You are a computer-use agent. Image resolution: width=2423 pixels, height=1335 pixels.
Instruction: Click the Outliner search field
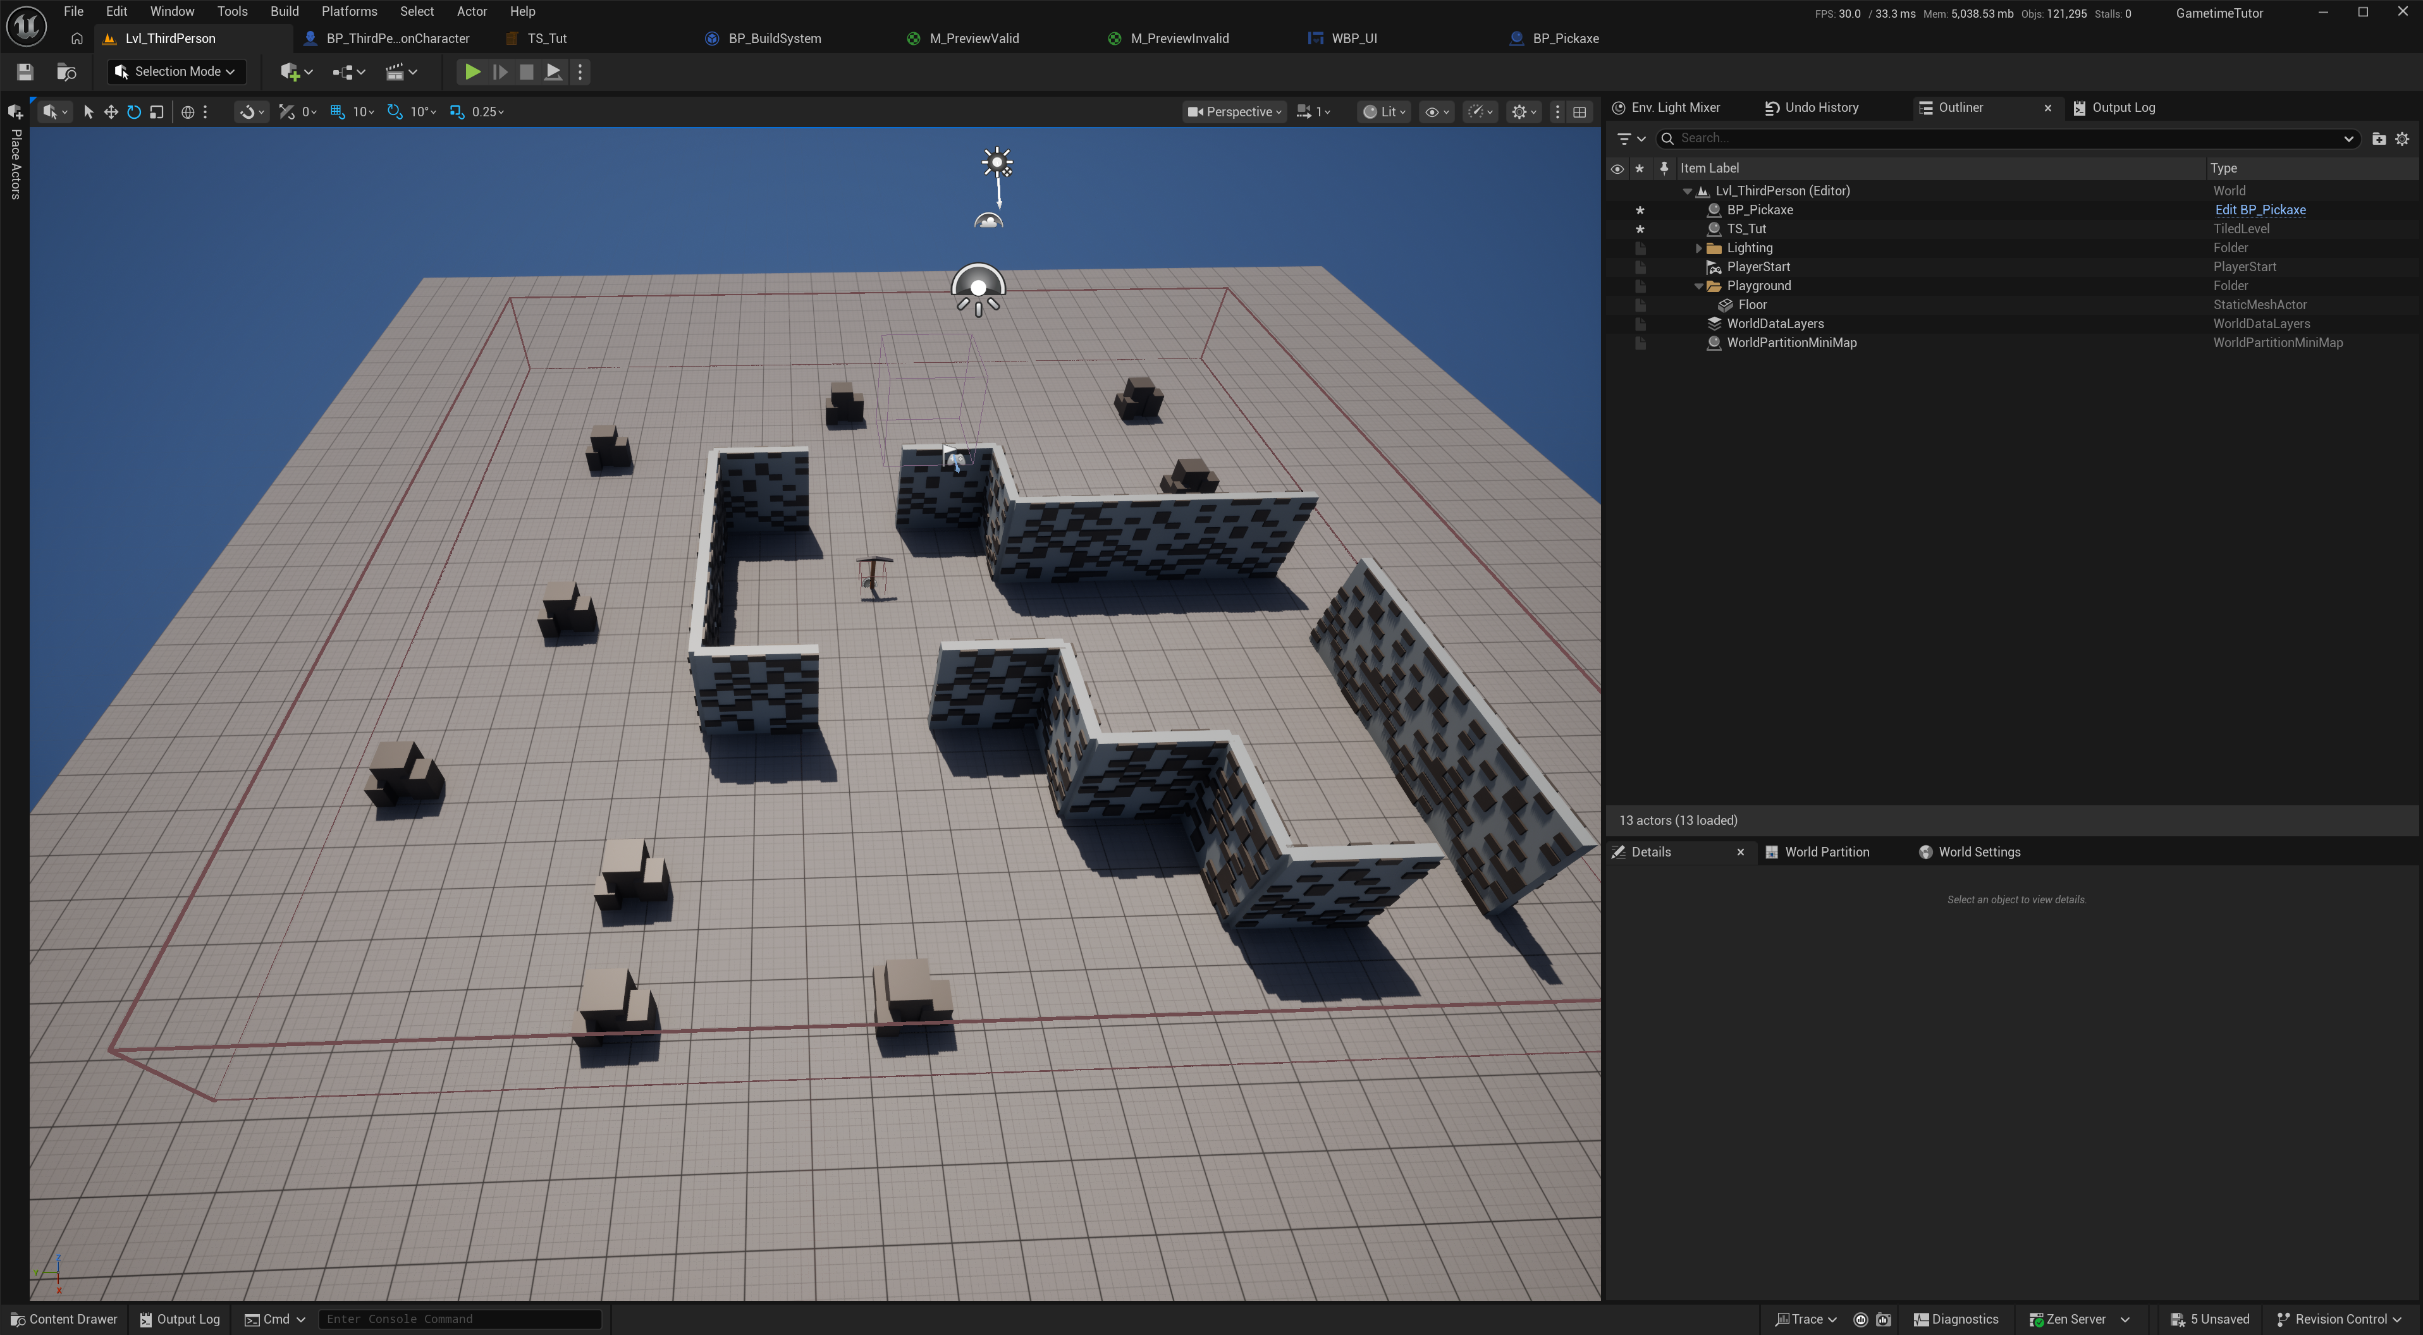point(2004,138)
